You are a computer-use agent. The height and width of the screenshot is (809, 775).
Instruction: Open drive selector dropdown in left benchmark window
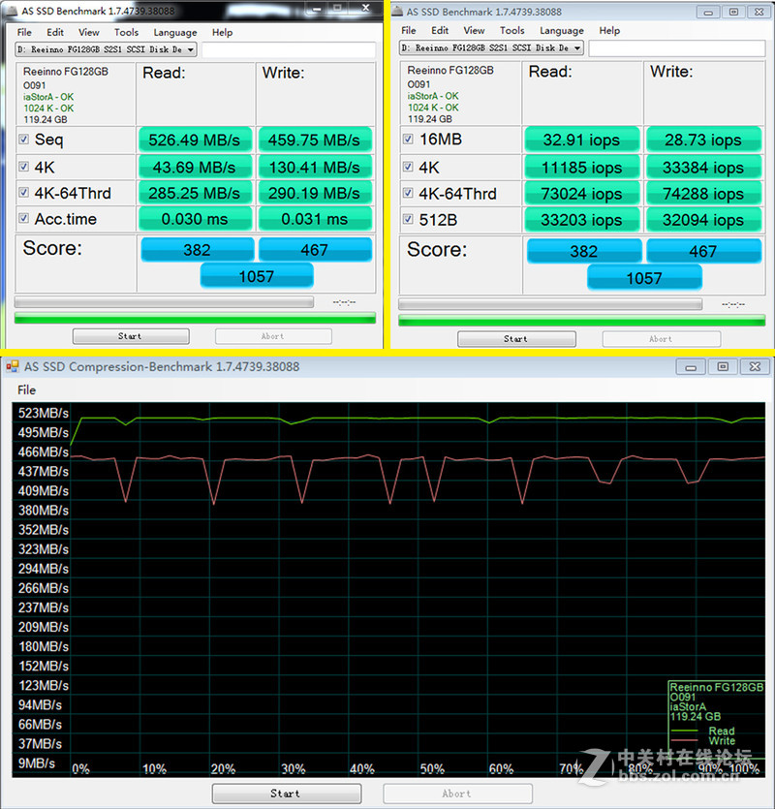(x=106, y=49)
